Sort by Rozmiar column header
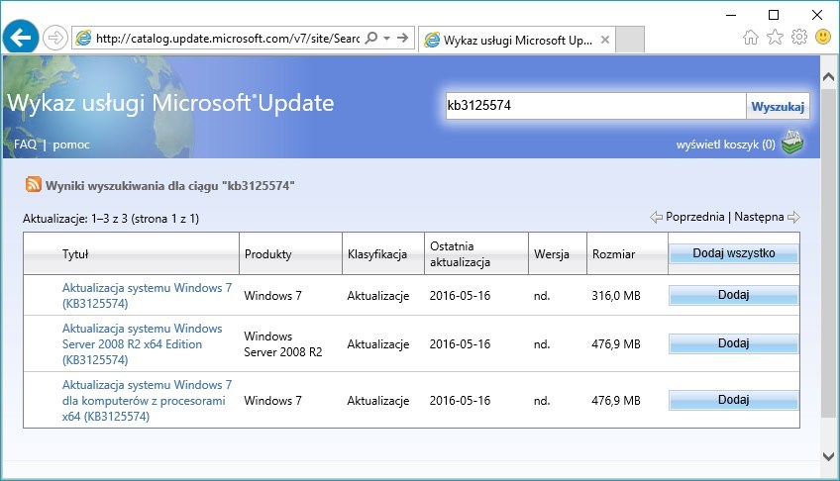Image resolution: width=840 pixels, height=481 pixels. 613,254
